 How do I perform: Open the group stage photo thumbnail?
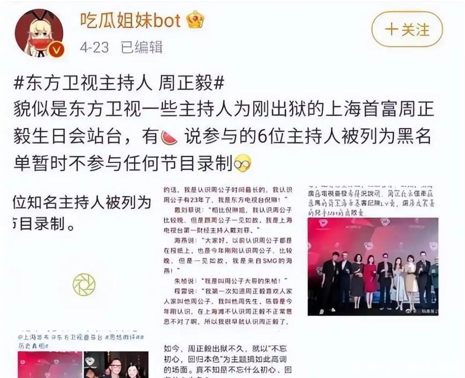pos(373,266)
